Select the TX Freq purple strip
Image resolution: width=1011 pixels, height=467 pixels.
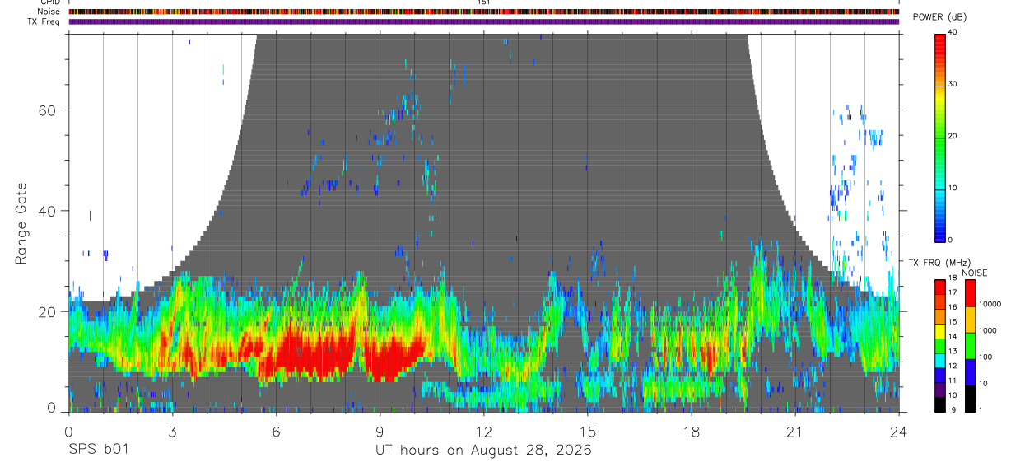pos(483,21)
